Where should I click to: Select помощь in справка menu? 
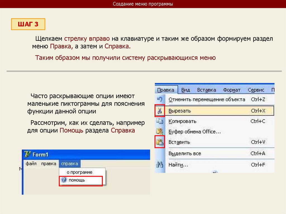point(81,180)
